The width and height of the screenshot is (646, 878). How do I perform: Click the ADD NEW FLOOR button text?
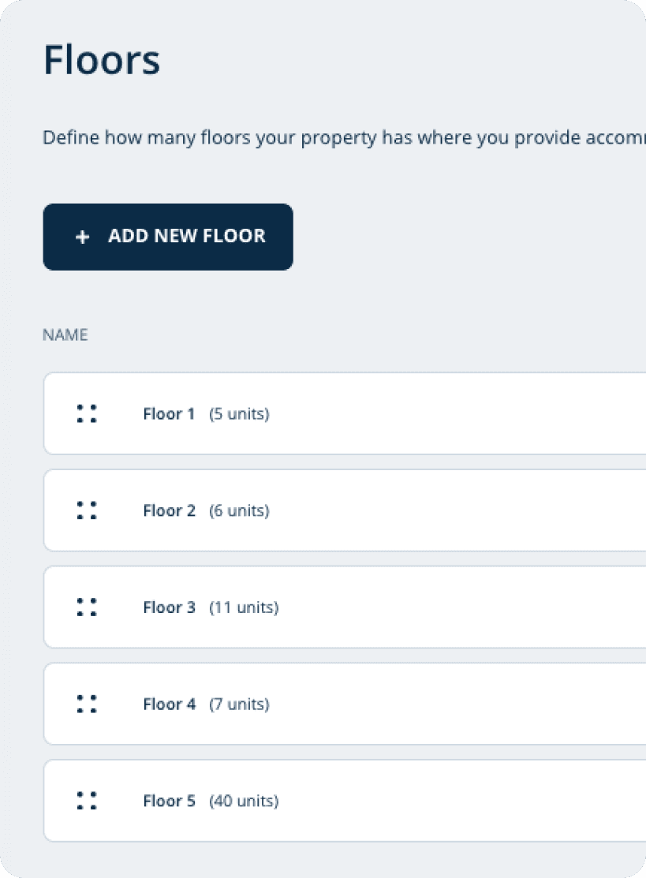point(186,237)
